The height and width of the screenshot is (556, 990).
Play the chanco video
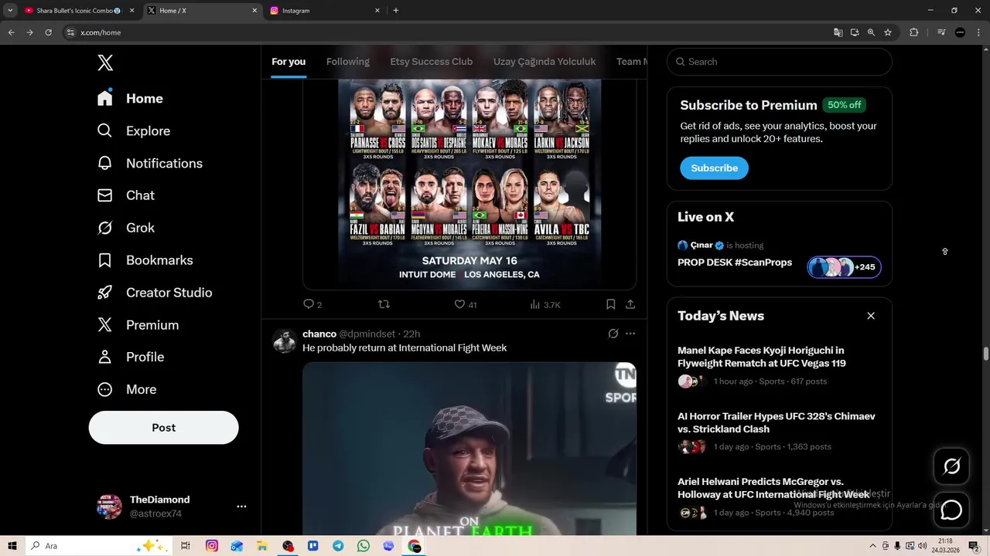click(469, 449)
